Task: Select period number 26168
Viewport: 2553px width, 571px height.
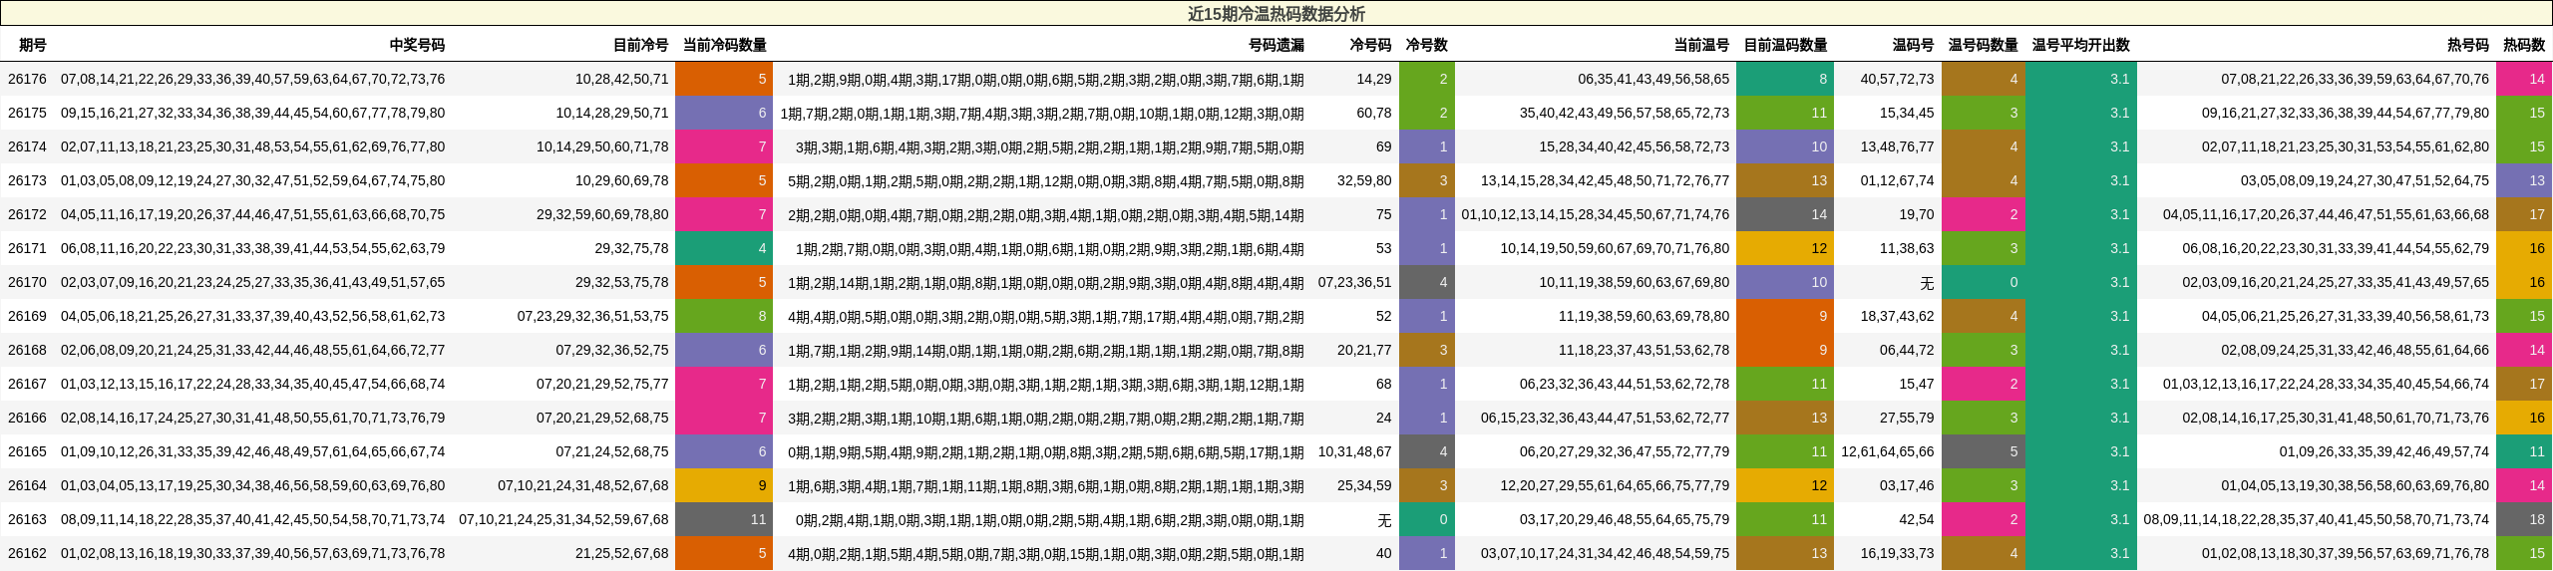Action: tap(27, 350)
